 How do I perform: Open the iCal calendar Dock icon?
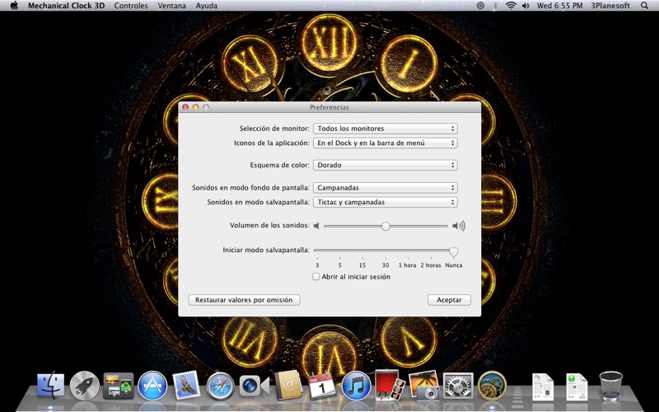[x=322, y=386]
